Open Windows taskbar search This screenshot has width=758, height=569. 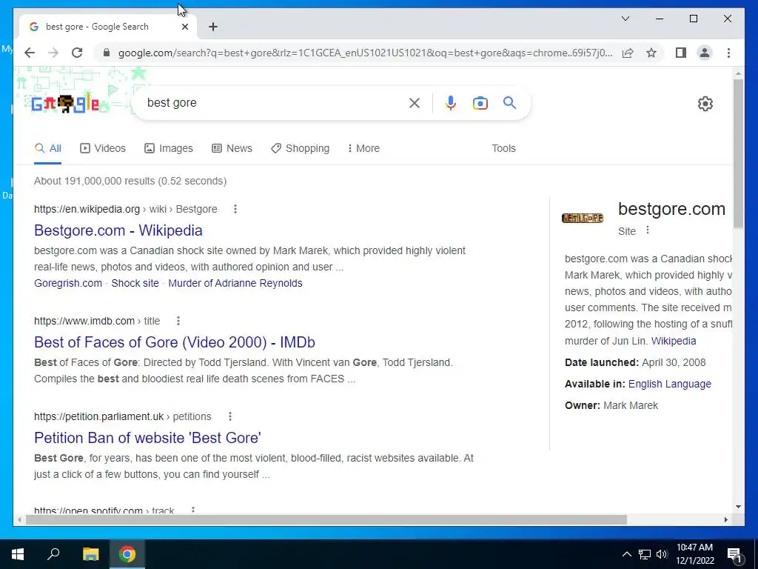53,554
